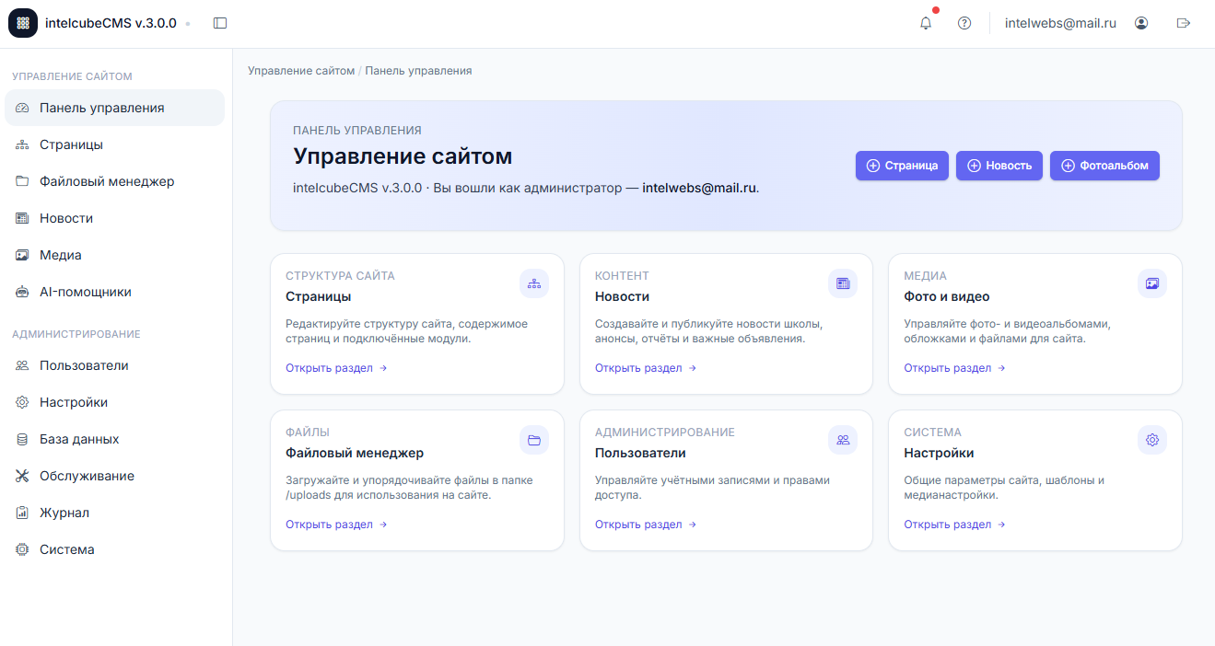The width and height of the screenshot is (1215, 646).
Task: Open the user profile icon
Action: pos(1141,22)
